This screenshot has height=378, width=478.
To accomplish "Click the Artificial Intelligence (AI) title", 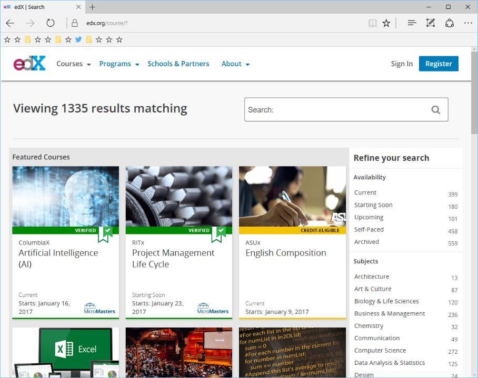I will pos(58,258).
